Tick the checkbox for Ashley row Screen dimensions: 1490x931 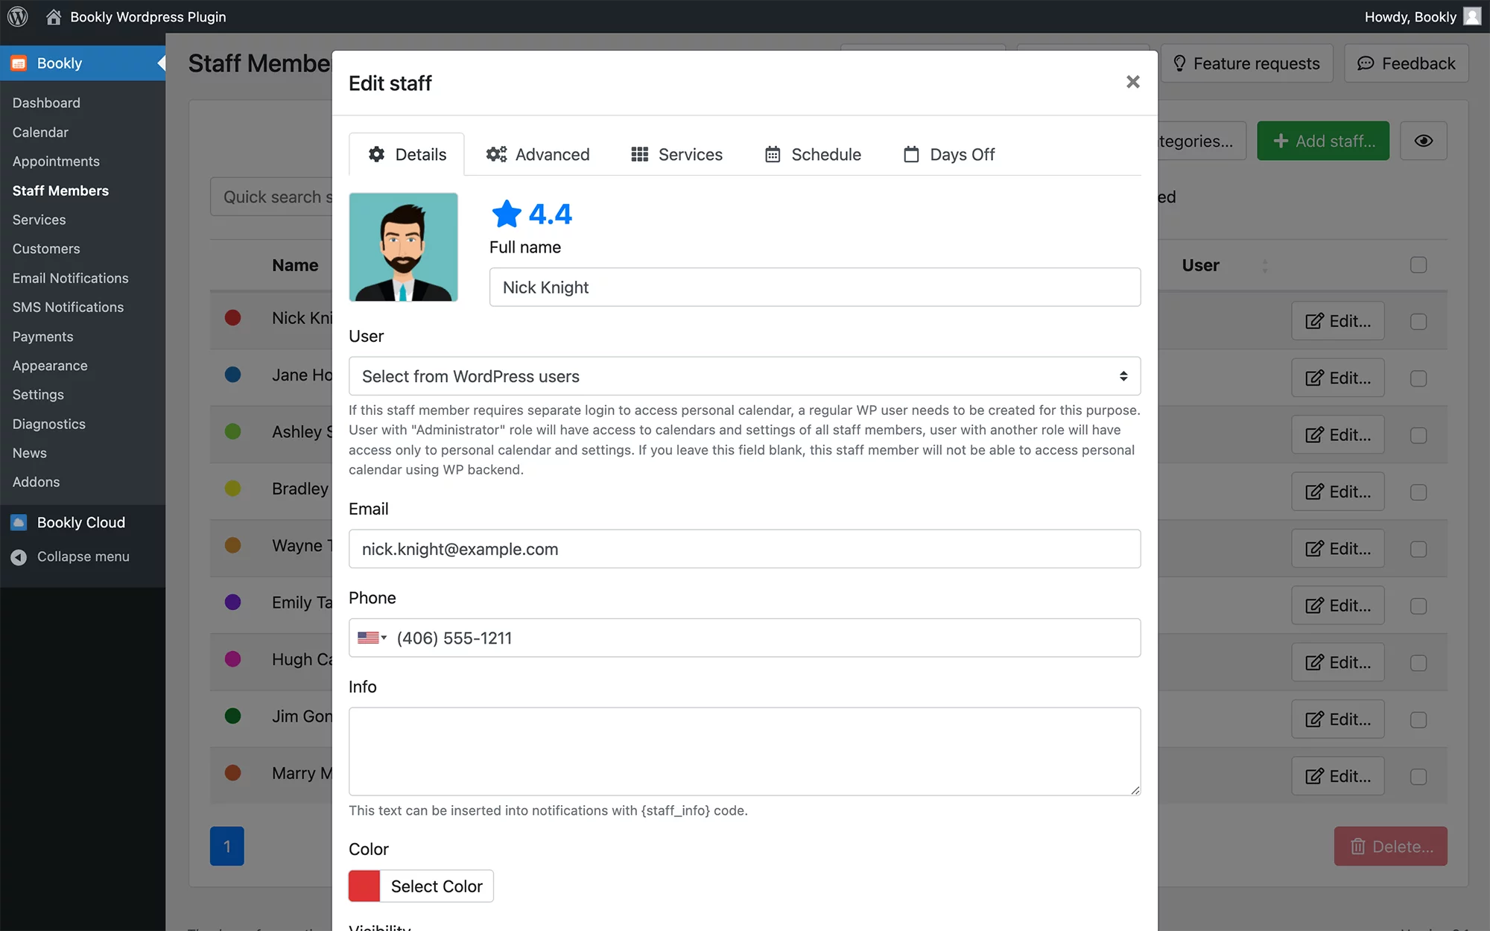pyautogui.click(x=1418, y=435)
